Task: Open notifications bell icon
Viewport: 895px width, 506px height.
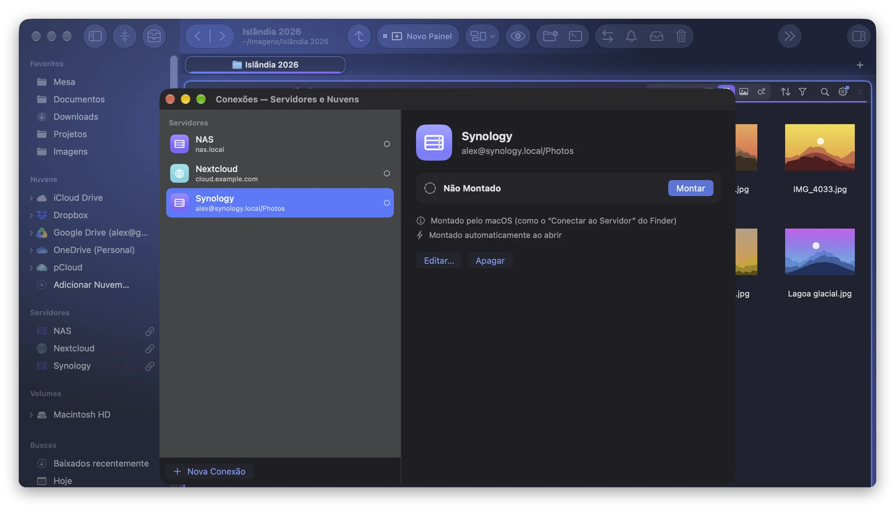Action: point(631,36)
